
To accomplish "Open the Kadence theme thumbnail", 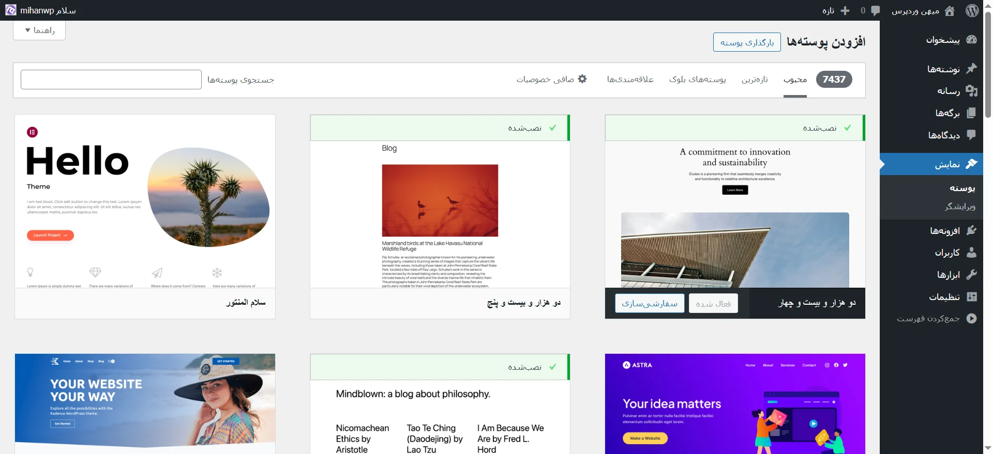I will pyautogui.click(x=145, y=404).
